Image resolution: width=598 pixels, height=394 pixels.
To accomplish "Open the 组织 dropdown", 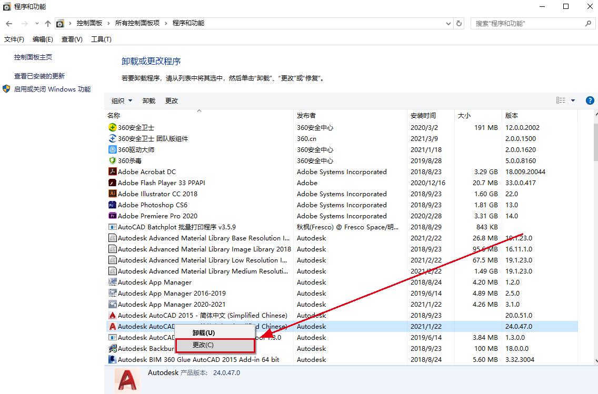I will (122, 100).
